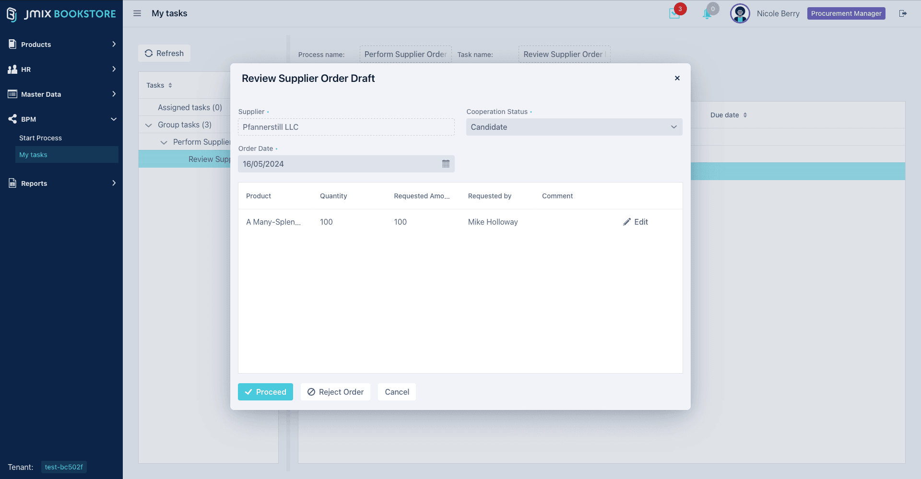This screenshot has height=479, width=921.
Task: Click the Jmix Bookstore logo
Action: (x=61, y=14)
